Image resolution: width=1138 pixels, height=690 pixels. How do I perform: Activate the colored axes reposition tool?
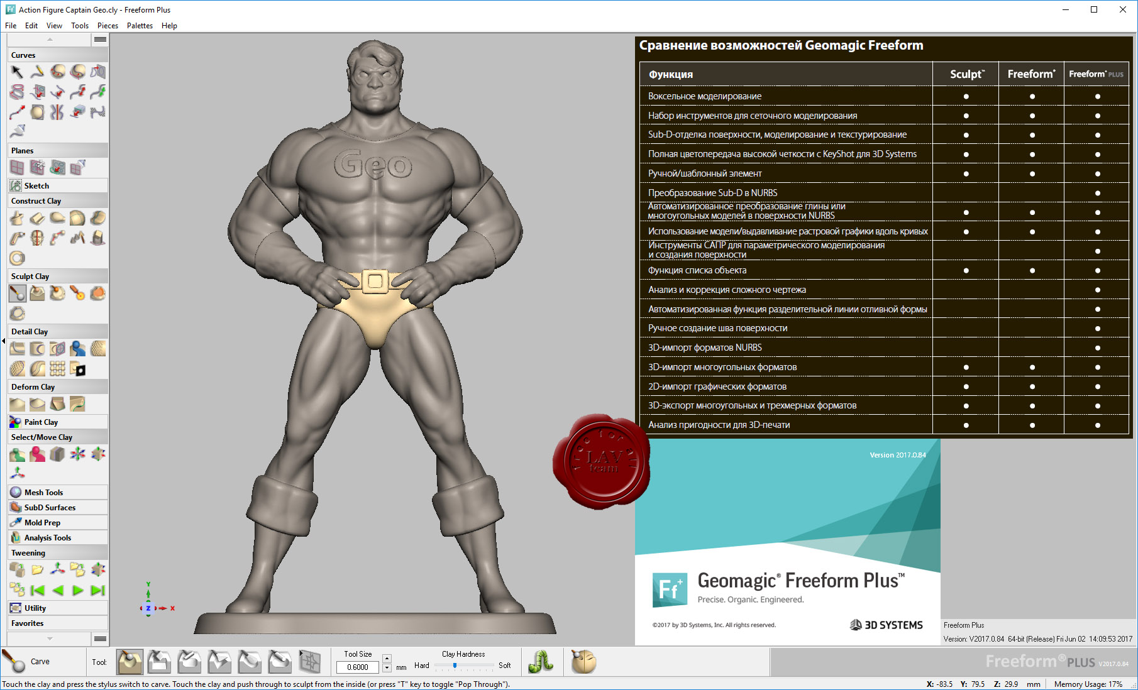77,454
